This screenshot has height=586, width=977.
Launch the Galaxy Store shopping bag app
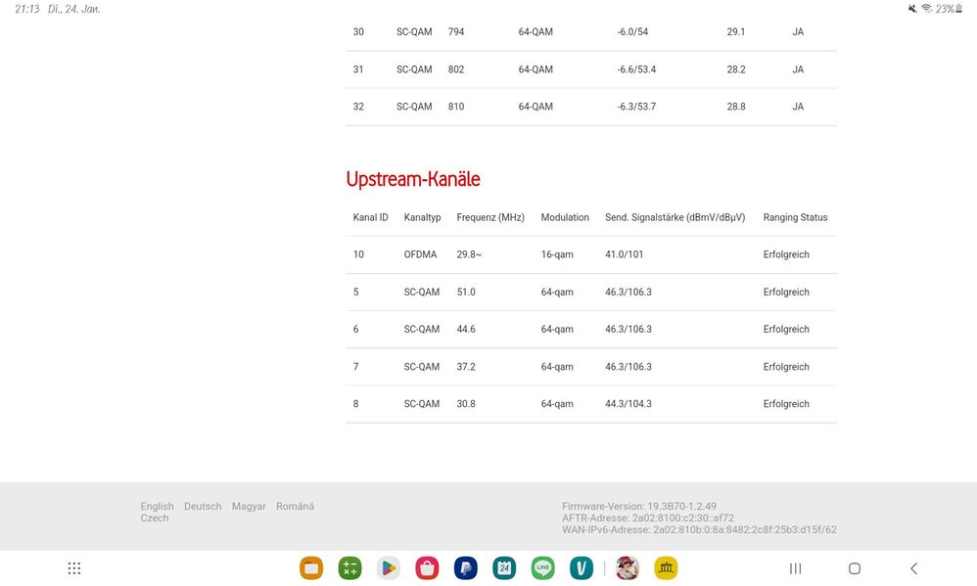click(427, 568)
